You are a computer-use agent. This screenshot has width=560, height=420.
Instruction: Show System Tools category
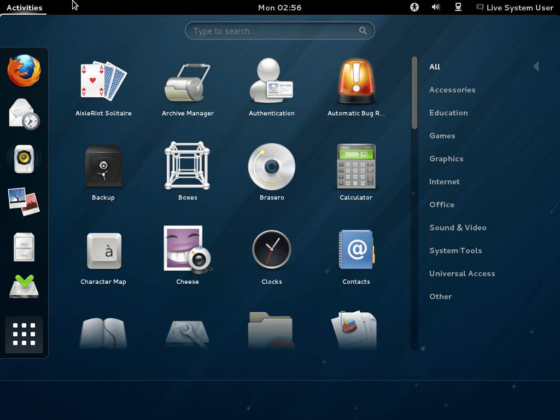pos(456,250)
